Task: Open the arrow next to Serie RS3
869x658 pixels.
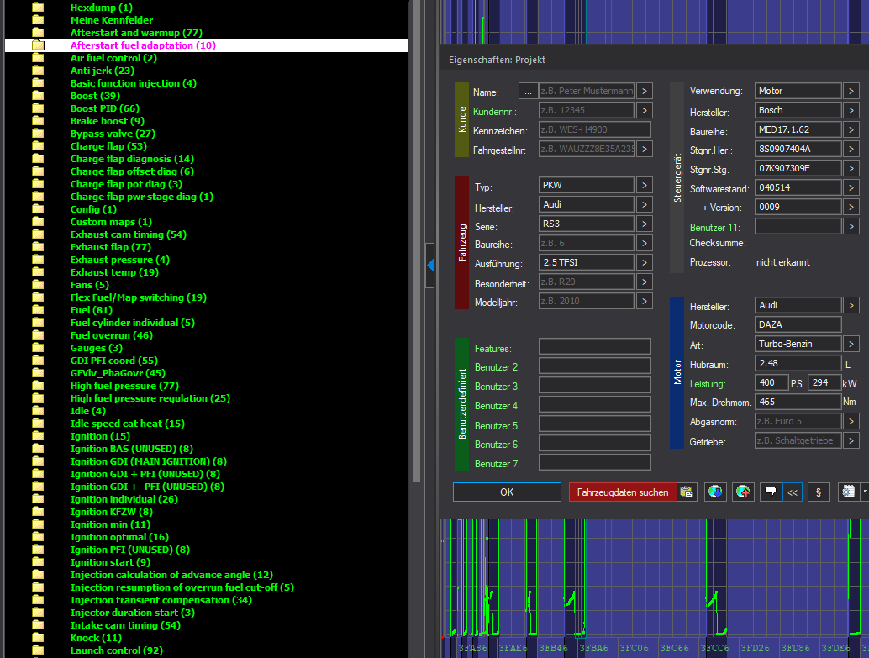Action: click(x=644, y=224)
